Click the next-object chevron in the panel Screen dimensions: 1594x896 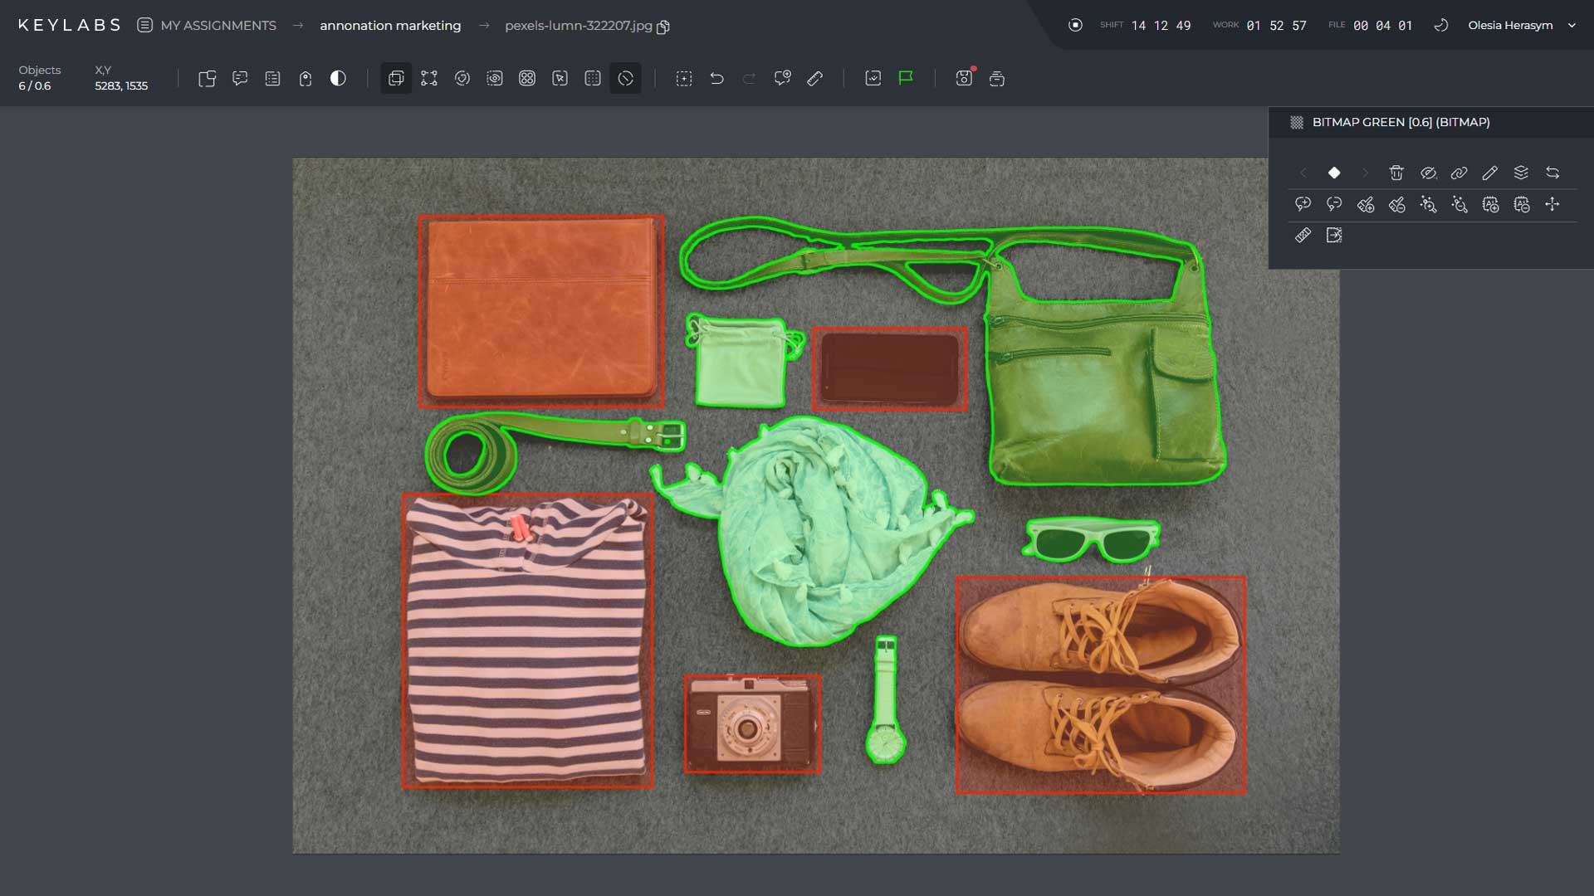[1366, 173]
